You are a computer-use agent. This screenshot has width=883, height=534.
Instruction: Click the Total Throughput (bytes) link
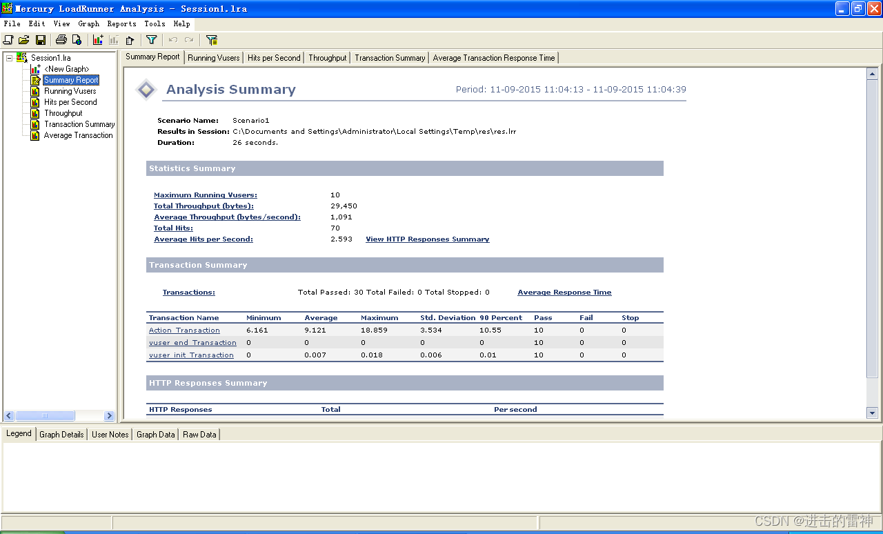204,206
